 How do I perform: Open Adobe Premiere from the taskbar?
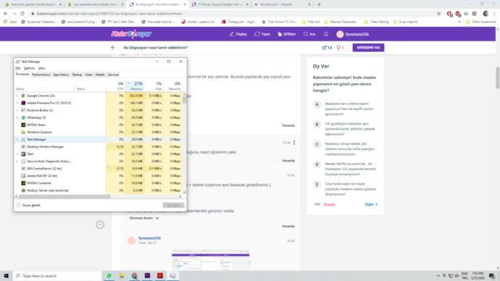tap(147, 276)
